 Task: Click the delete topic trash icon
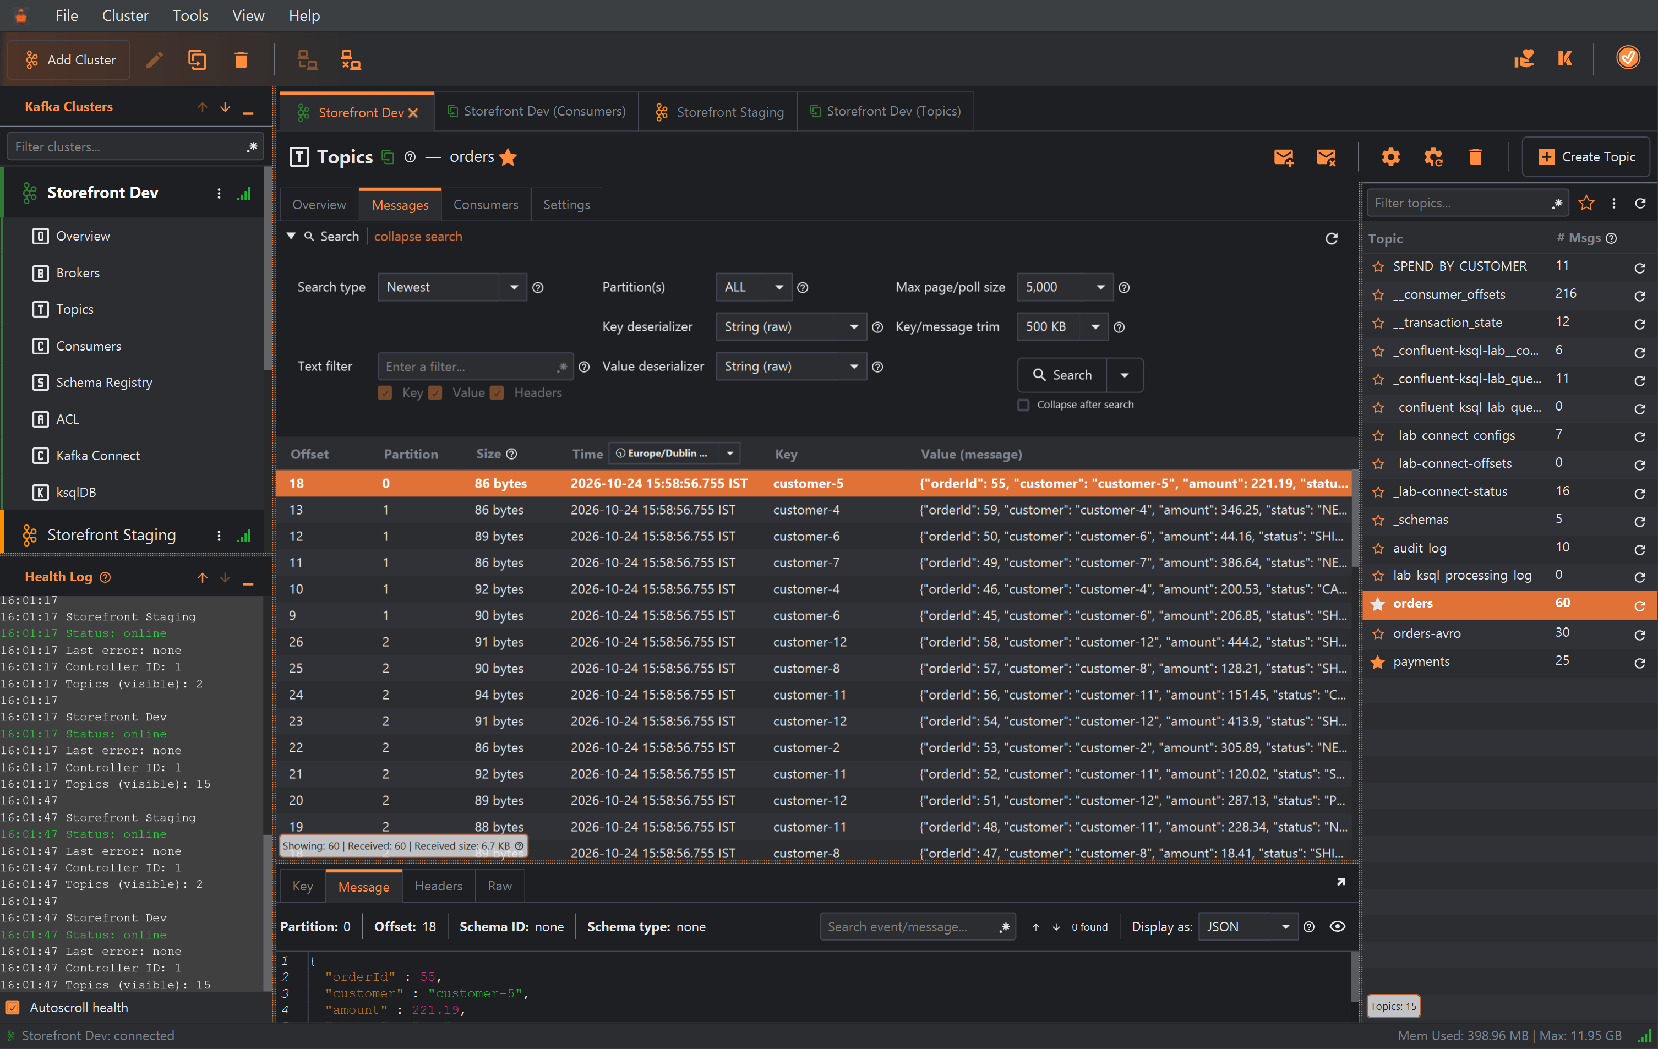coord(1476,157)
